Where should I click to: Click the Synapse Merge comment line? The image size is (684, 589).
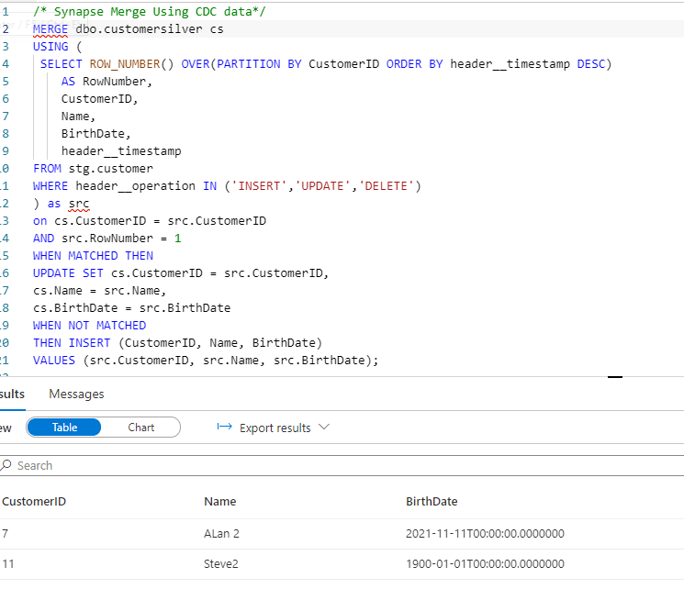click(151, 12)
